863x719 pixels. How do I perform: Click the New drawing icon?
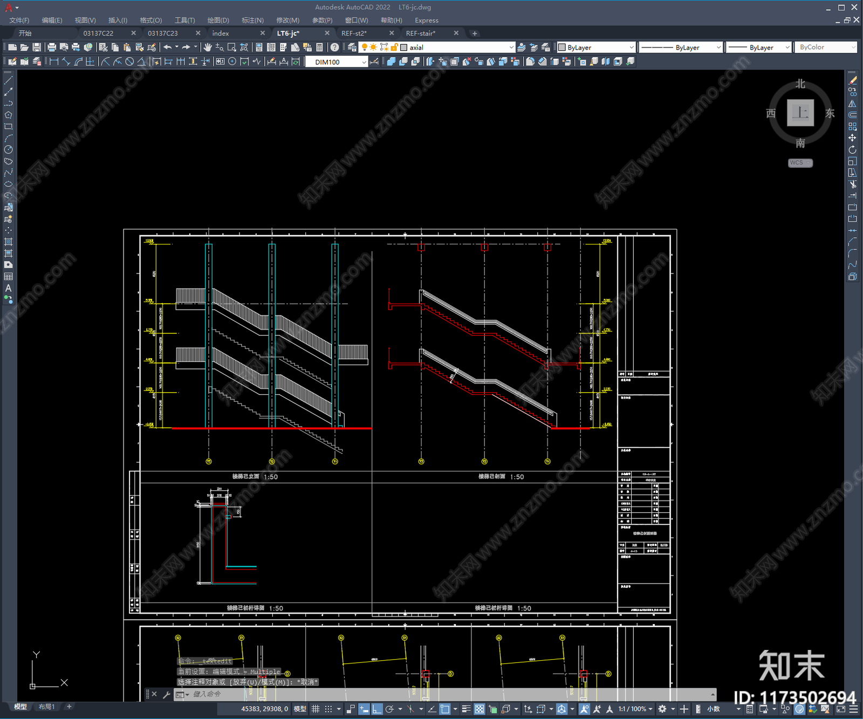tap(12, 47)
